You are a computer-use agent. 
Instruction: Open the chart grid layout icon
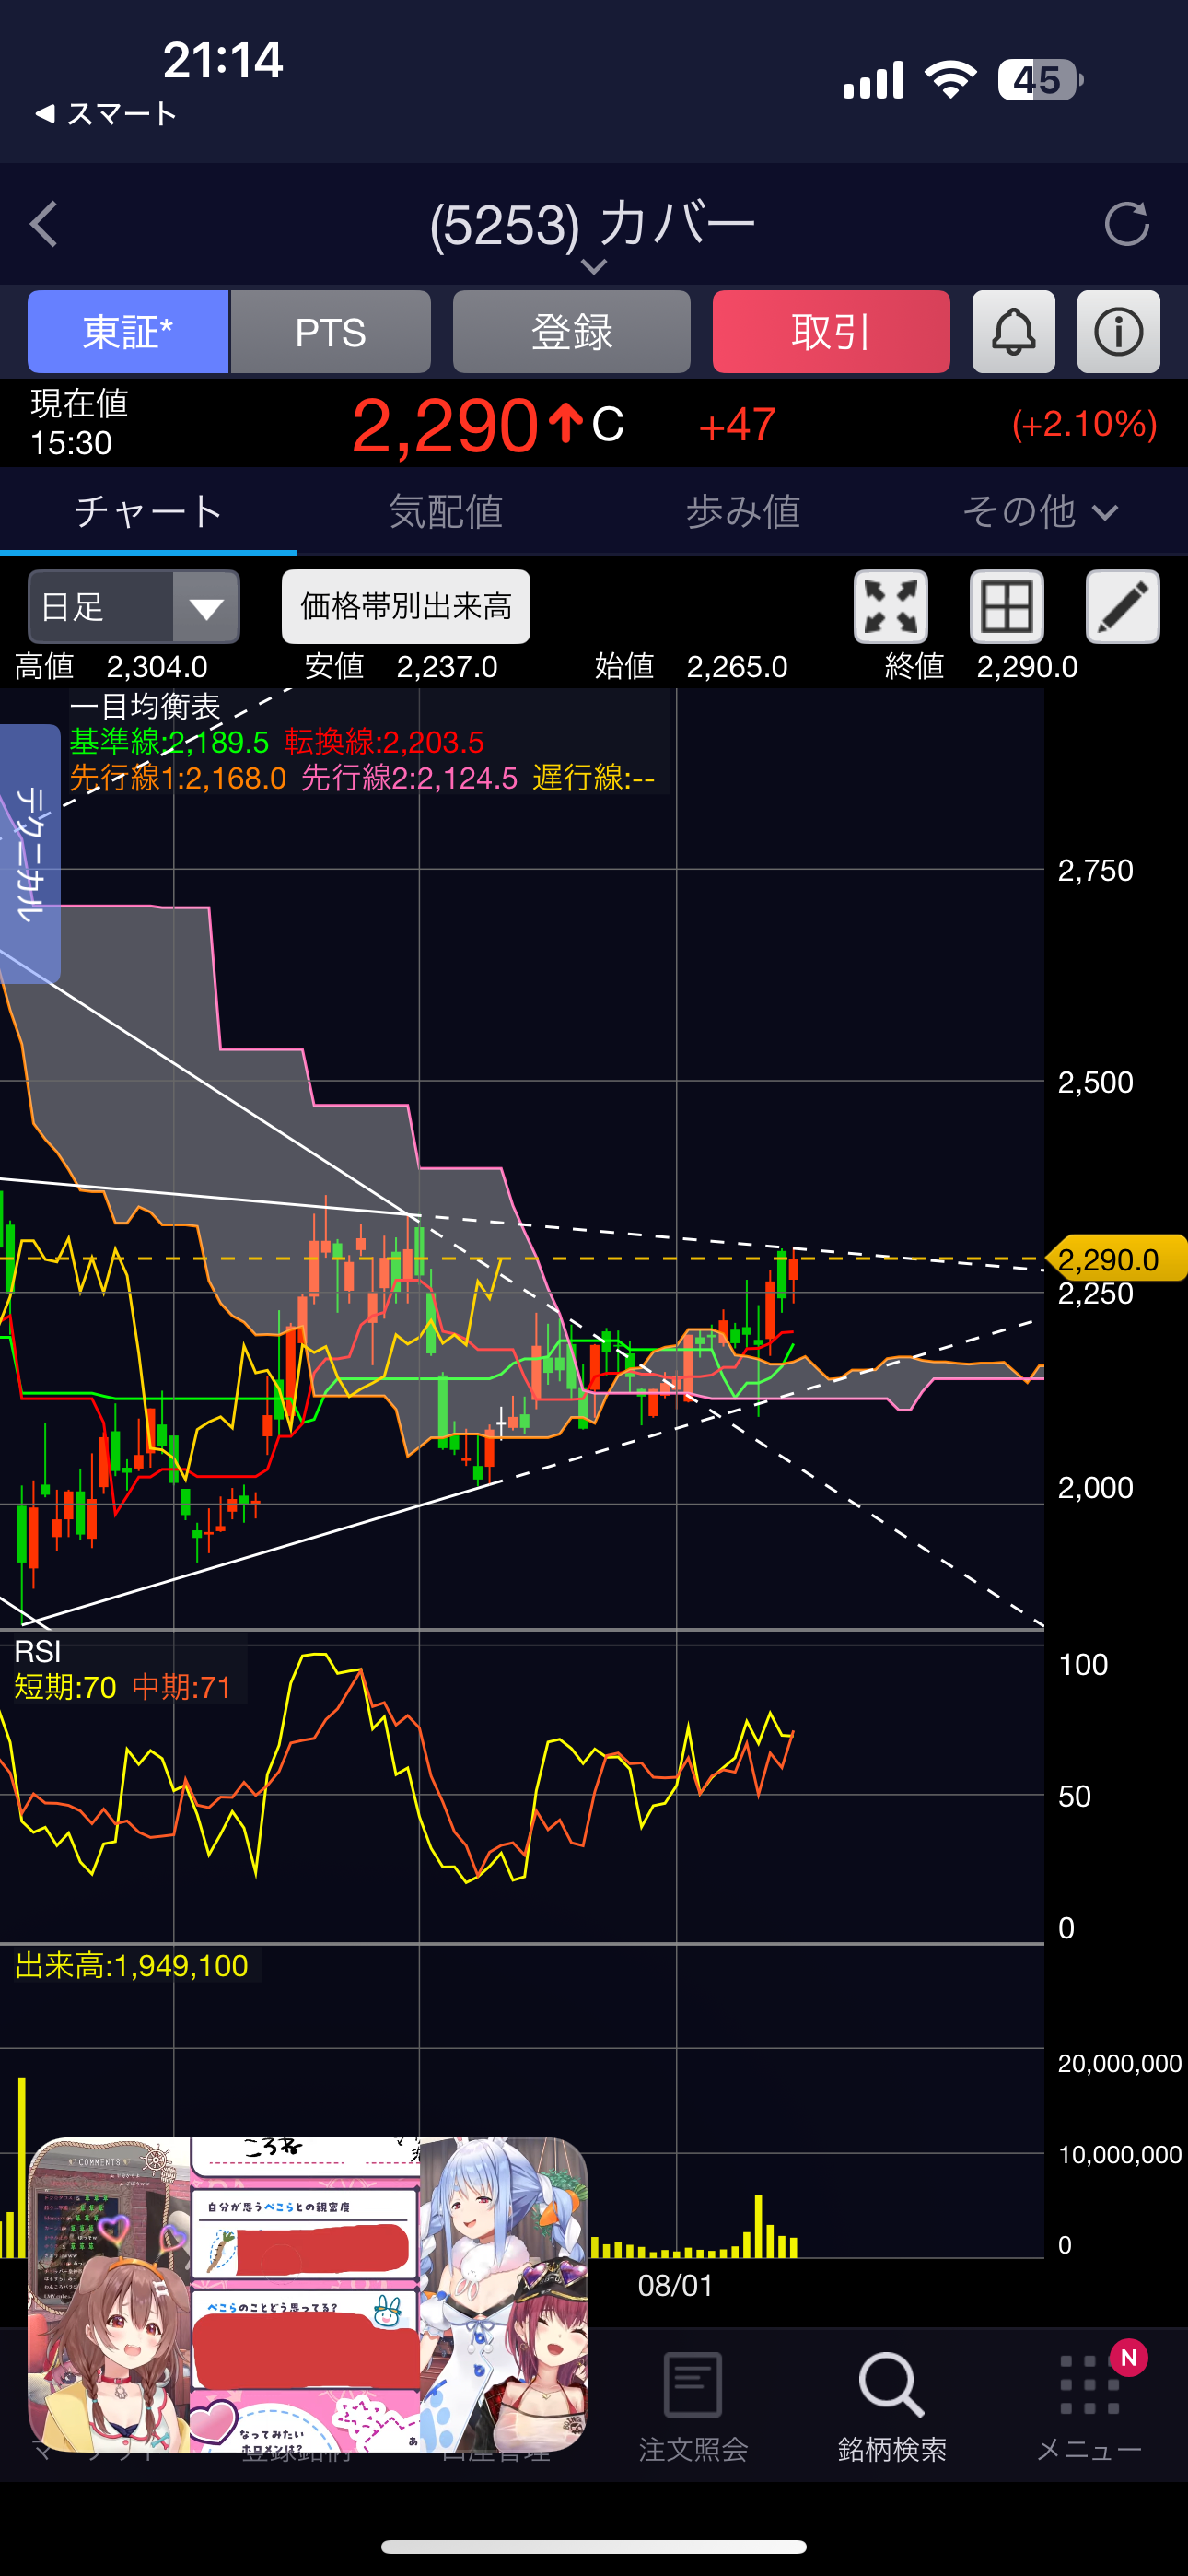click(1006, 607)
